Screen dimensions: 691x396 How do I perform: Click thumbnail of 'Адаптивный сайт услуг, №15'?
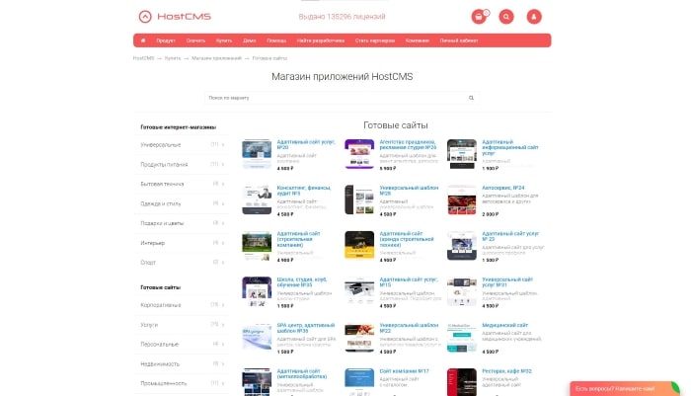coord(359,291)
